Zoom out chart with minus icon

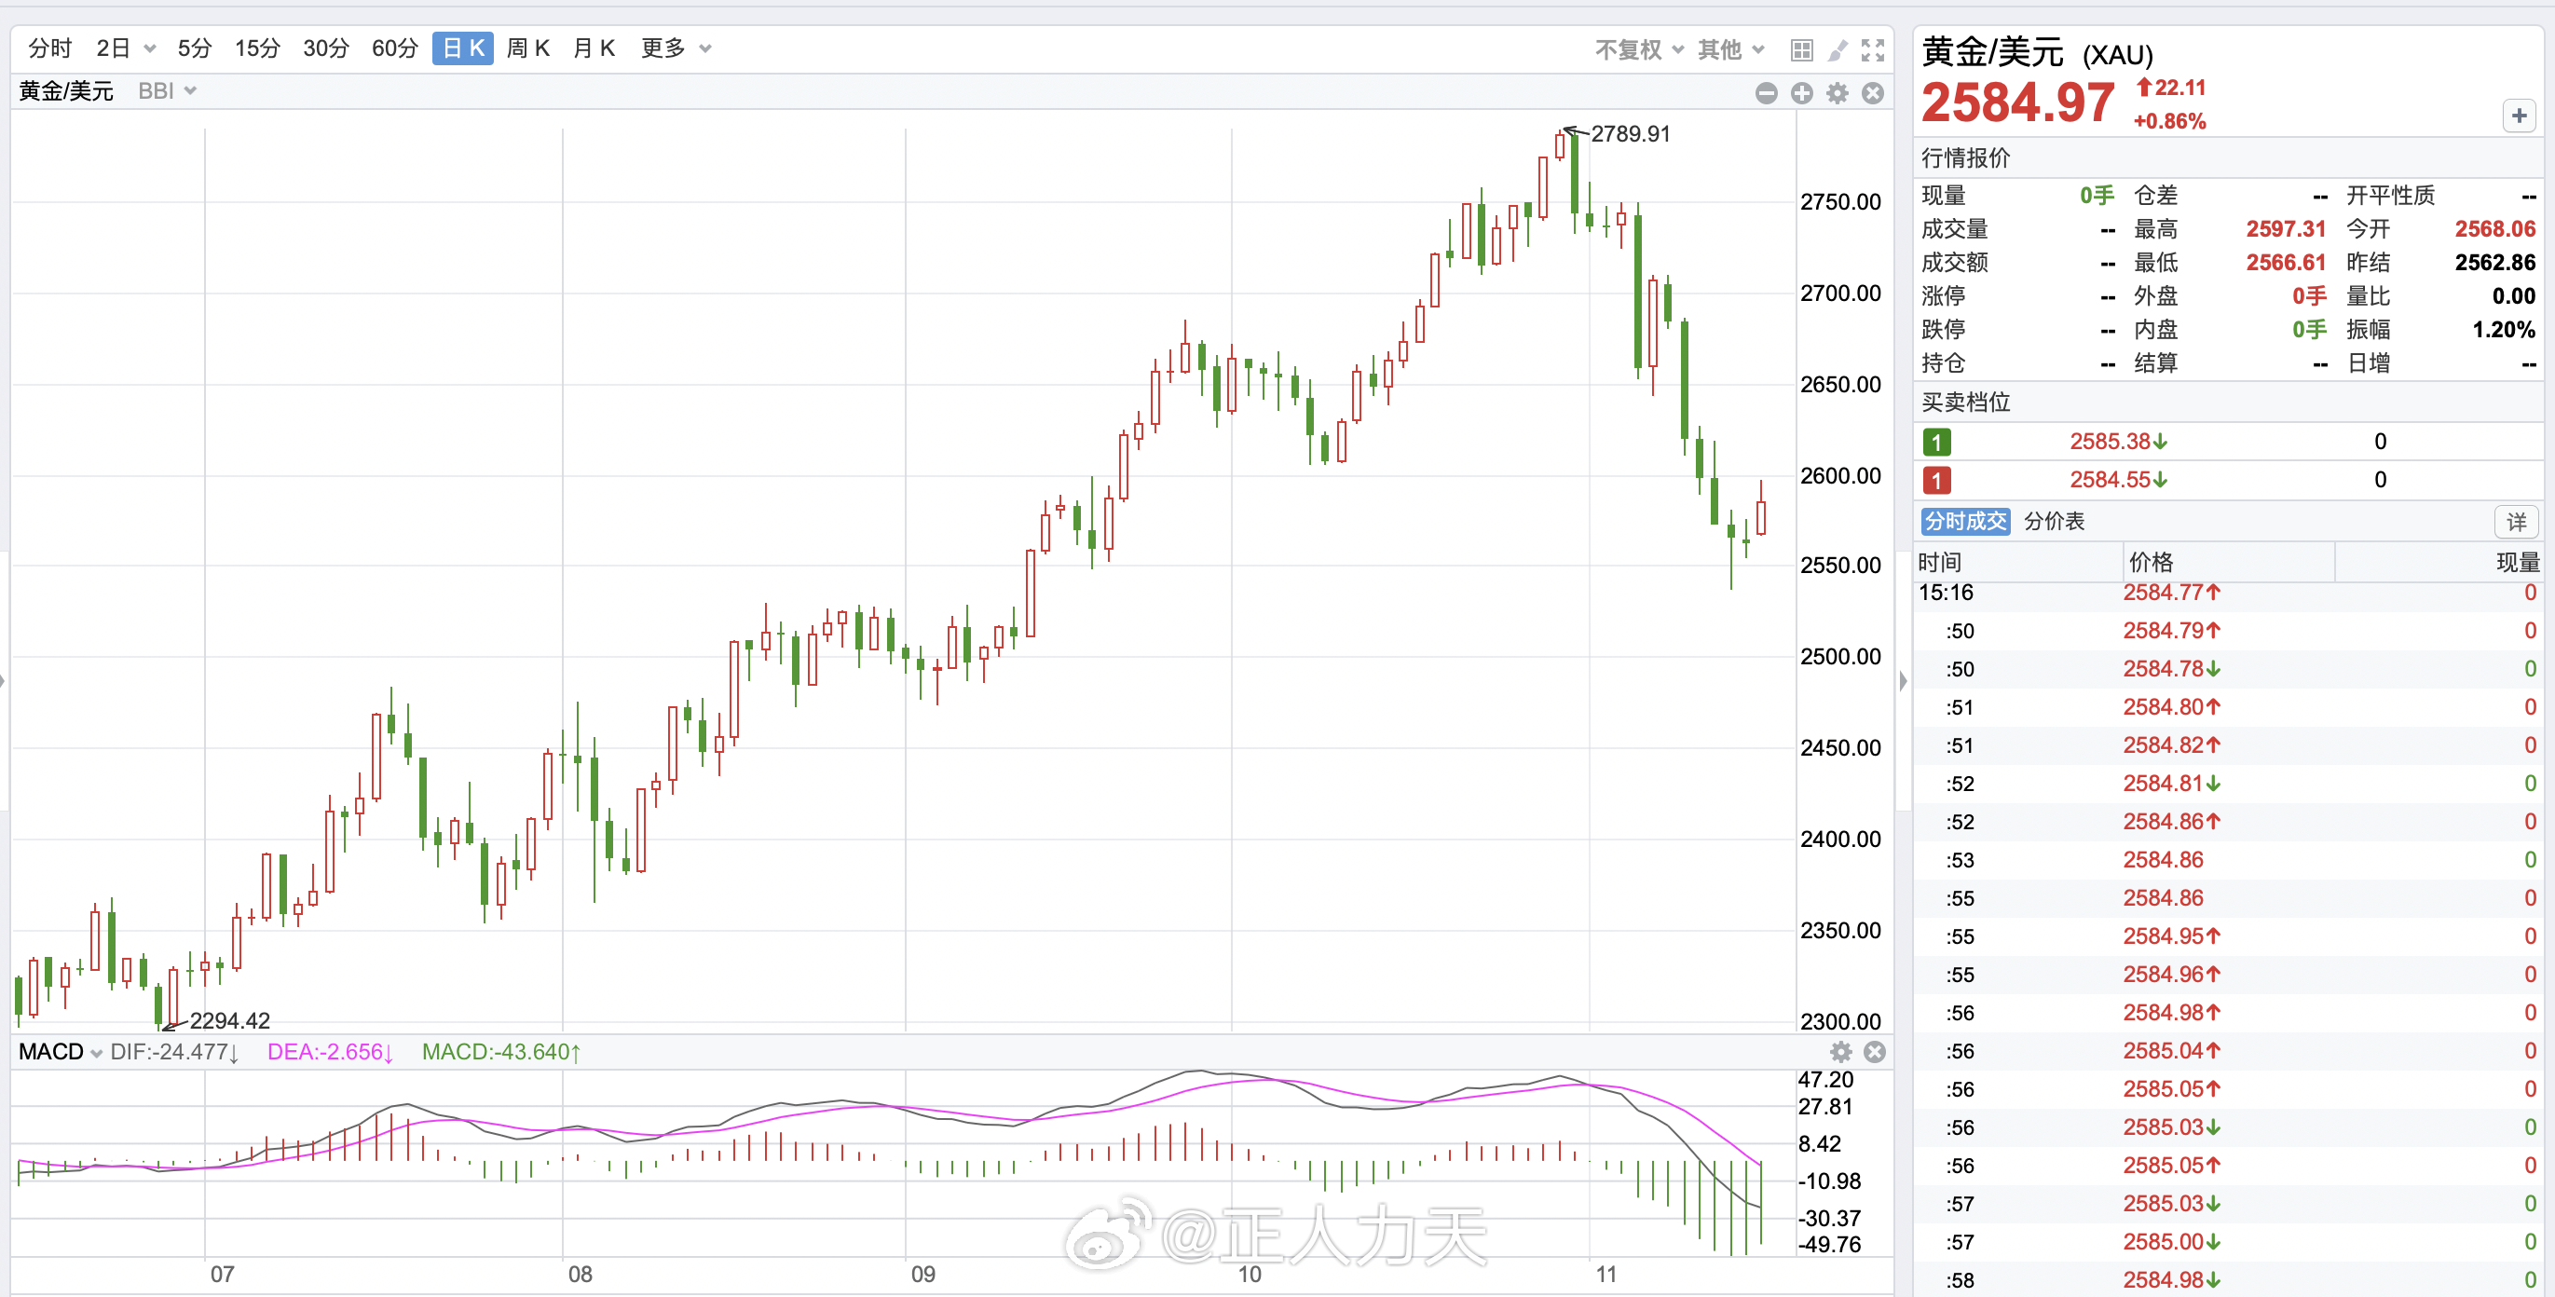tap(1766, 93)
